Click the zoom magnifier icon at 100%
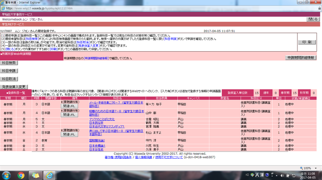This screenshot has height=180, width=322. pos(301,168)
